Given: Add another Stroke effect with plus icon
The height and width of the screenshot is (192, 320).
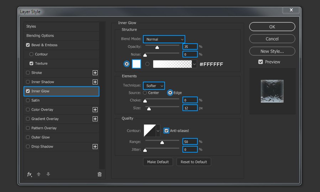Looking at the screenshot, I should click(95, 73).
